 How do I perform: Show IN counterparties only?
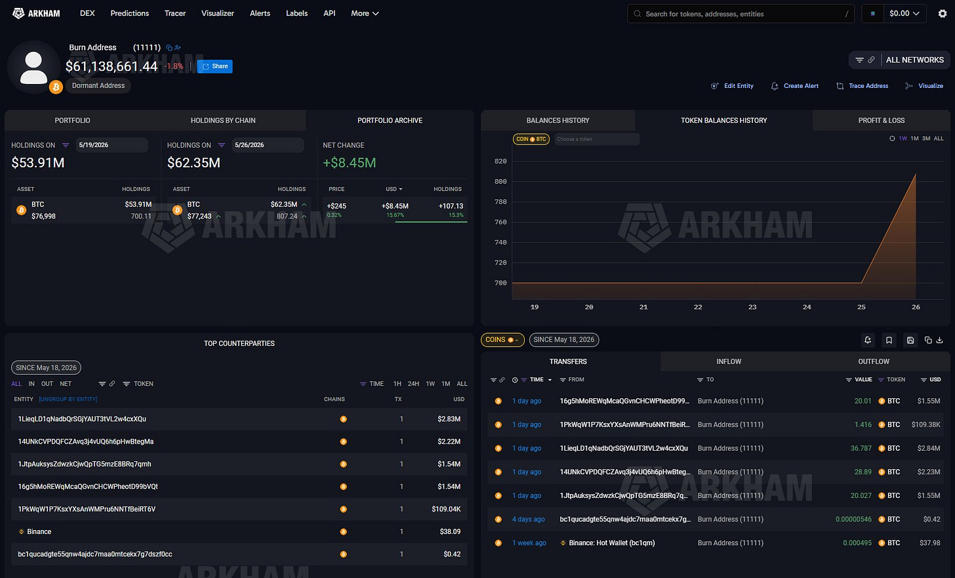pos(31,384)
